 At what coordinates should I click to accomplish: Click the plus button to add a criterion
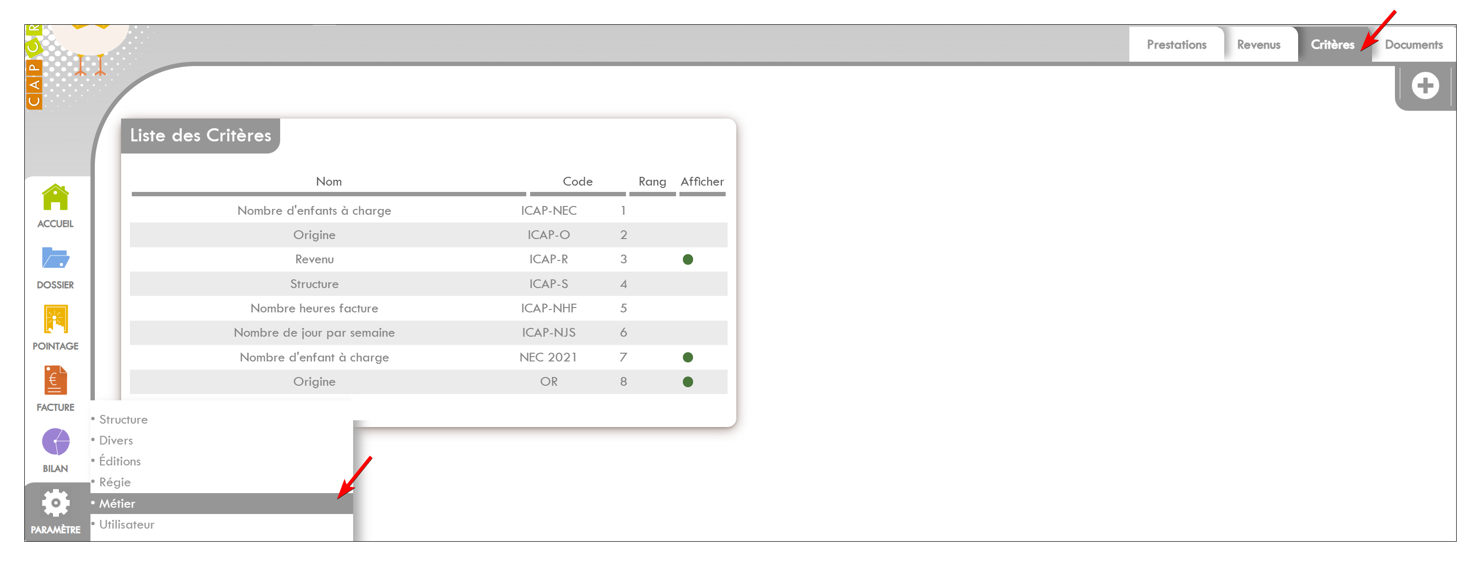pyautogui.click(x=1425, y=86)
